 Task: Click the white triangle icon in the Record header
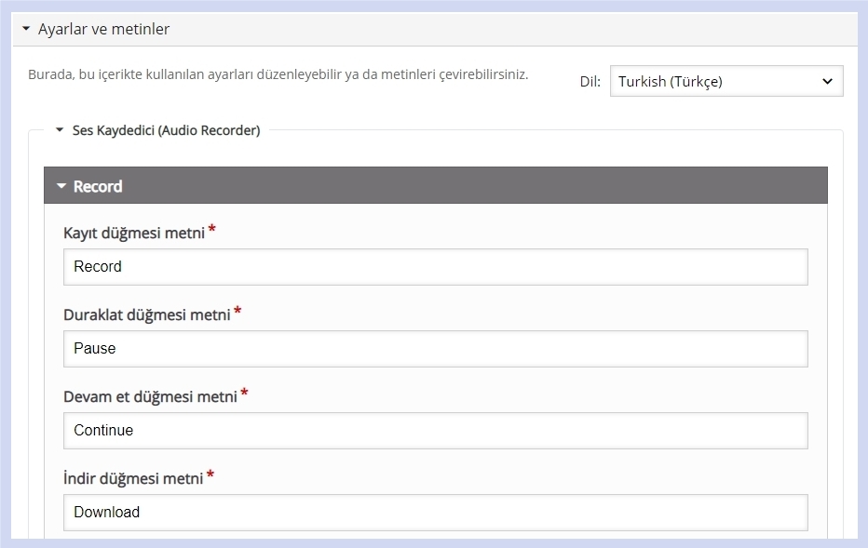[61, 185]
